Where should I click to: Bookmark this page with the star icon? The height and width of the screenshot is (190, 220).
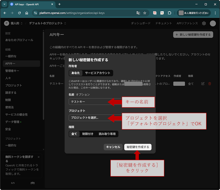145,13
